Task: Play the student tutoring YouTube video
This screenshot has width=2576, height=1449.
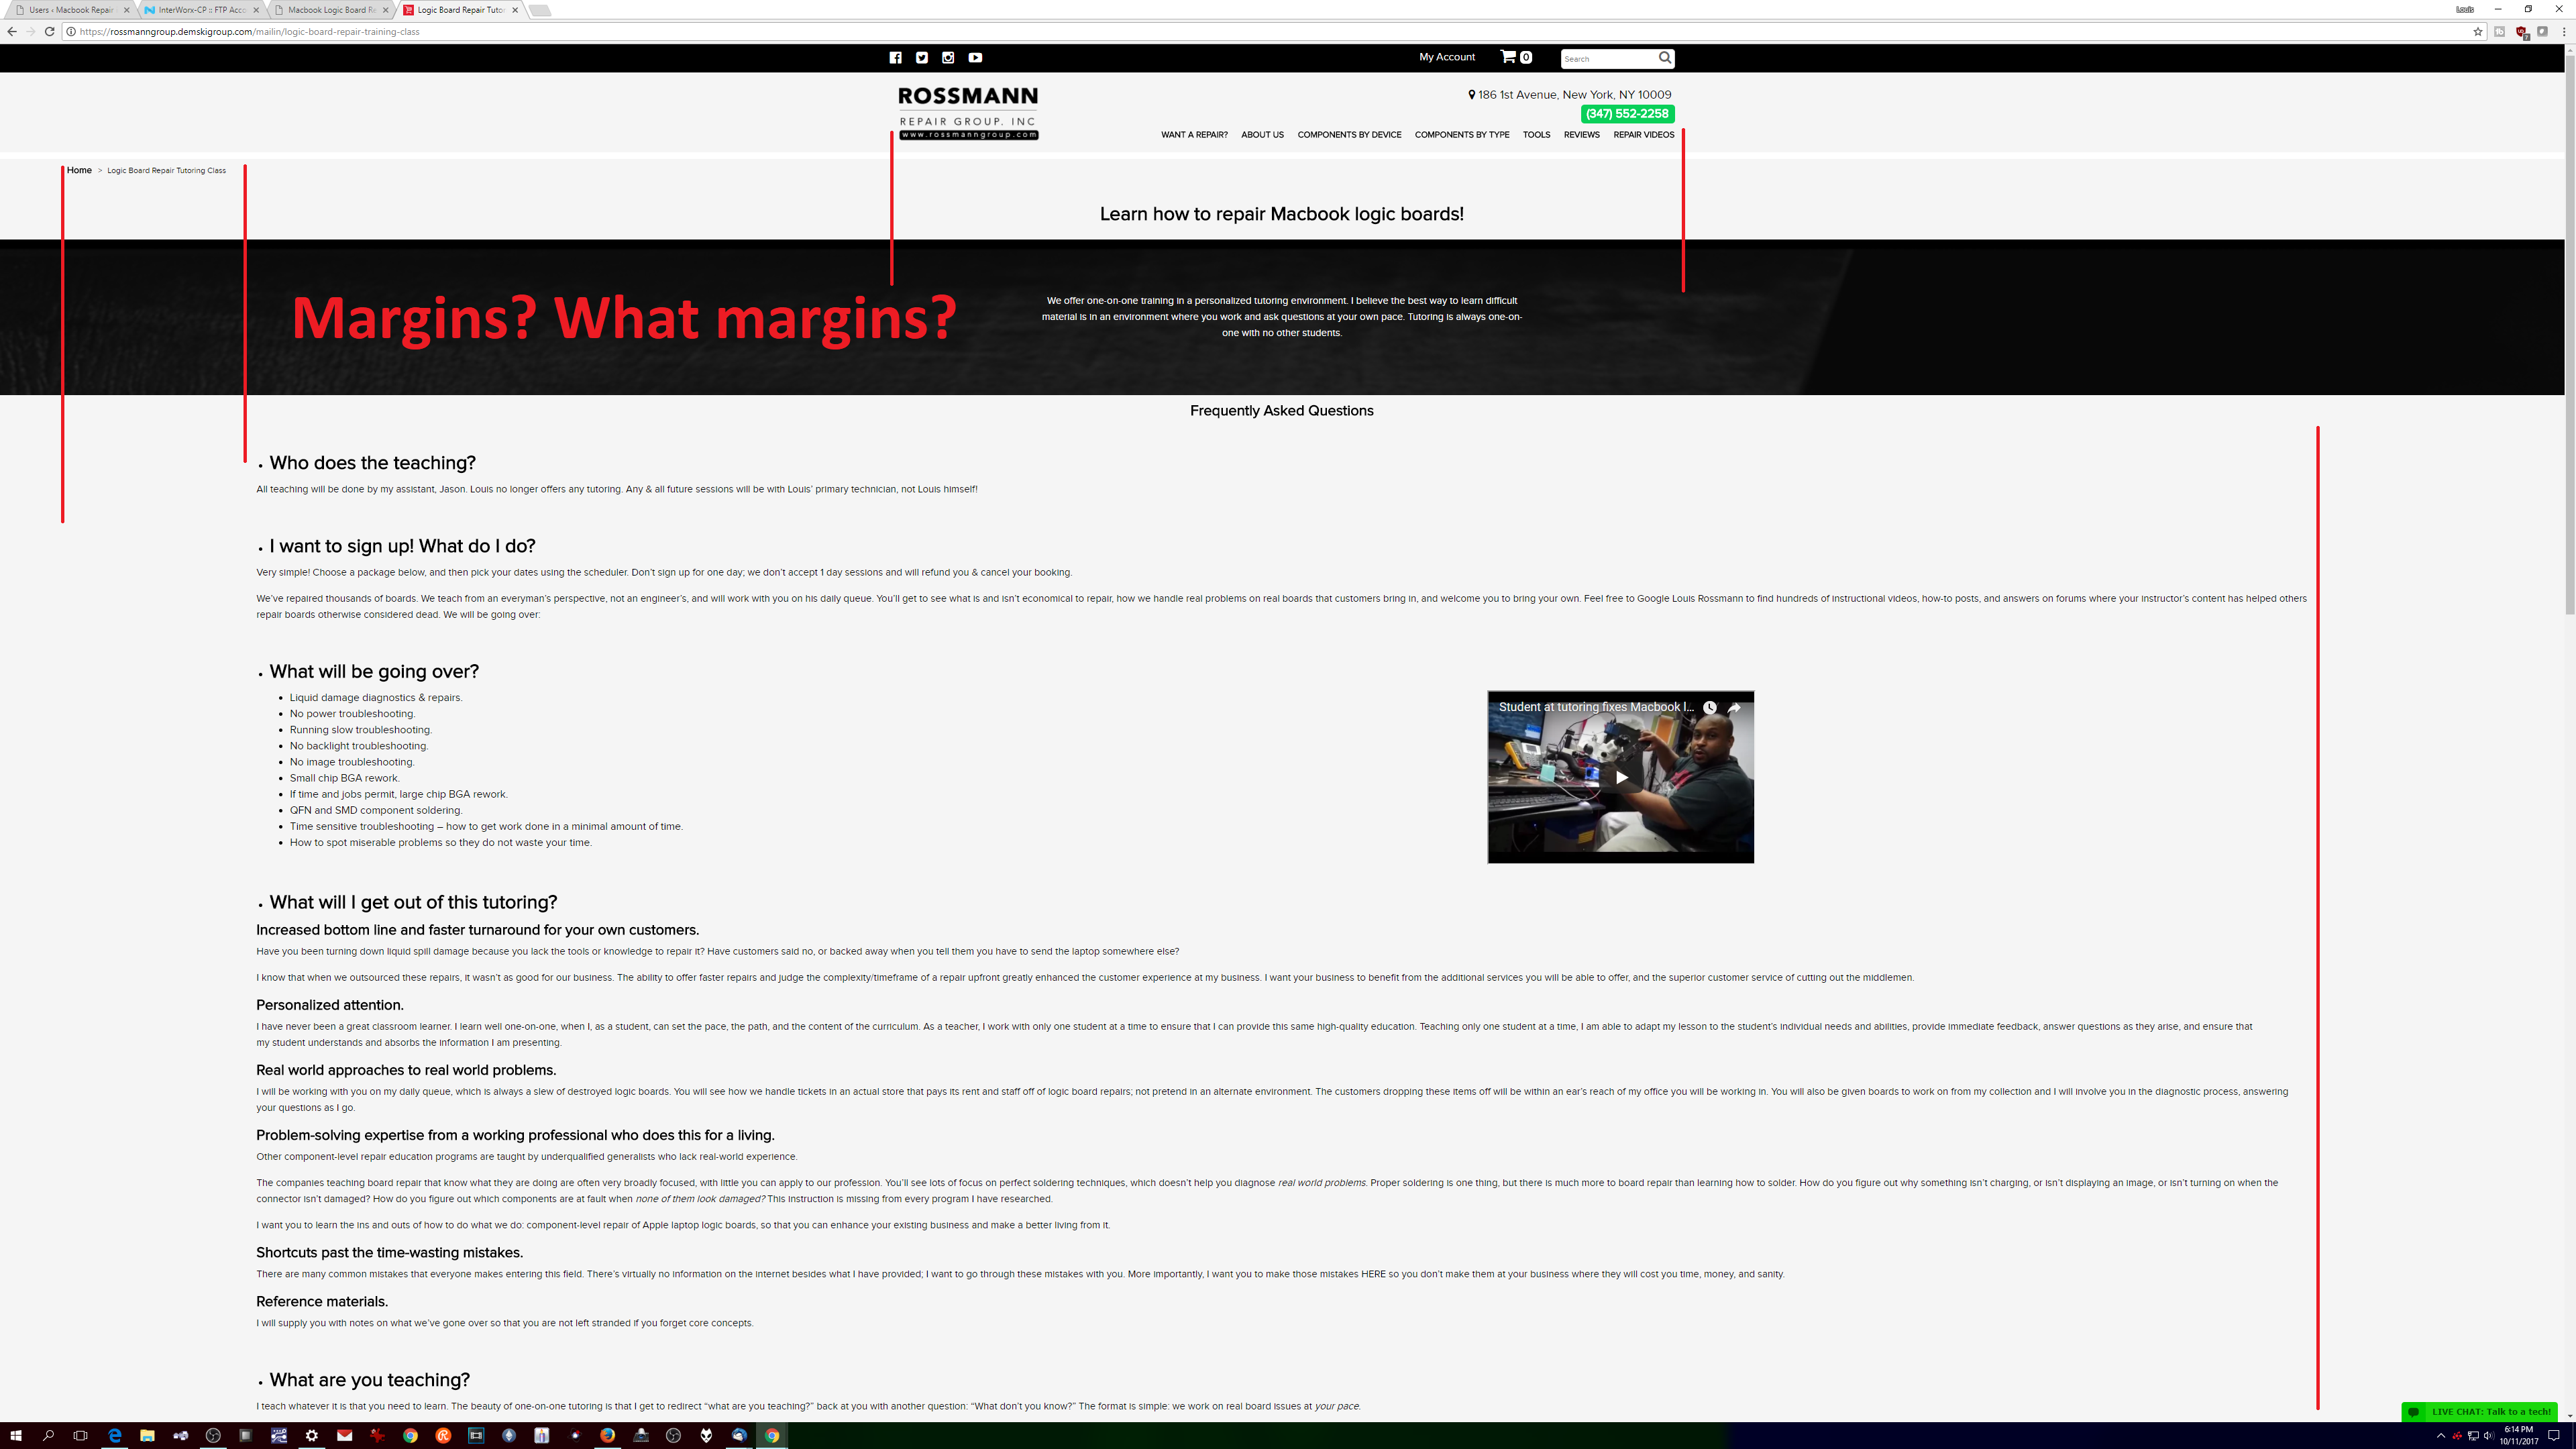Action: point(1621,777)
